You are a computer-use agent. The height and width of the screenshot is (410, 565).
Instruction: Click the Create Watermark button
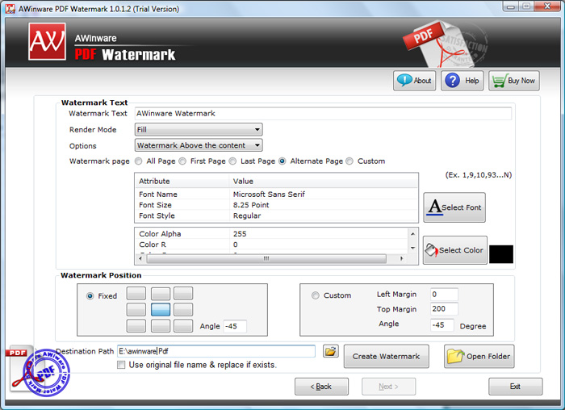tap(387, 356)
